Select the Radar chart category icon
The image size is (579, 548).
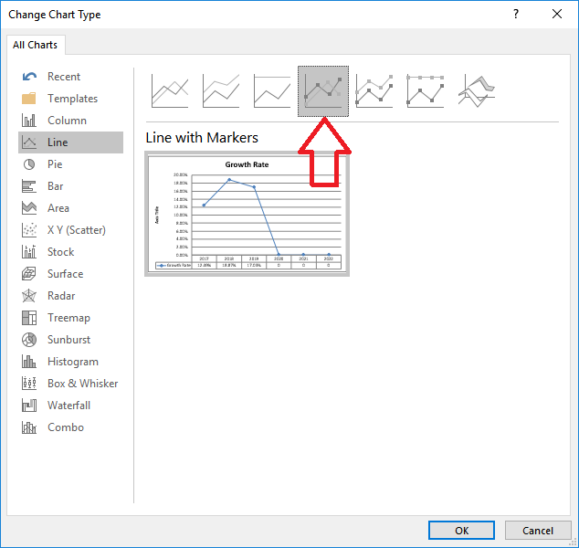point(29,296)
